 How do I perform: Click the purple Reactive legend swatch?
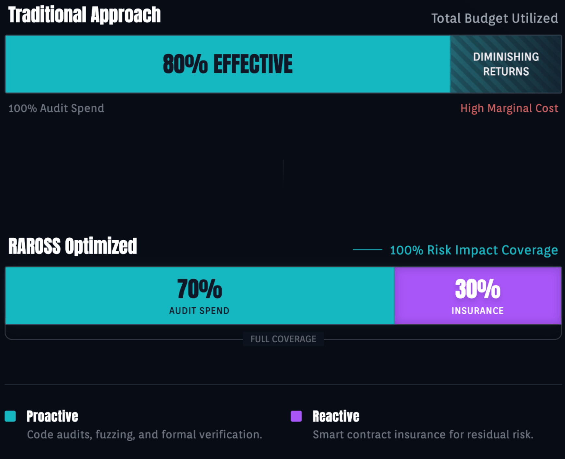pyautogui.click(x=296, y=416)
